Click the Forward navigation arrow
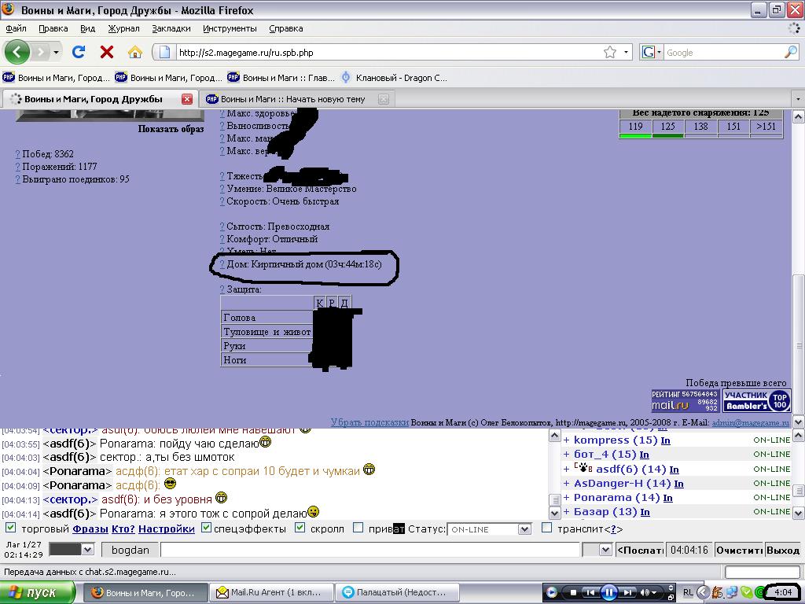The height and width of the screenshot is (604, 805). tap(41, 52)
